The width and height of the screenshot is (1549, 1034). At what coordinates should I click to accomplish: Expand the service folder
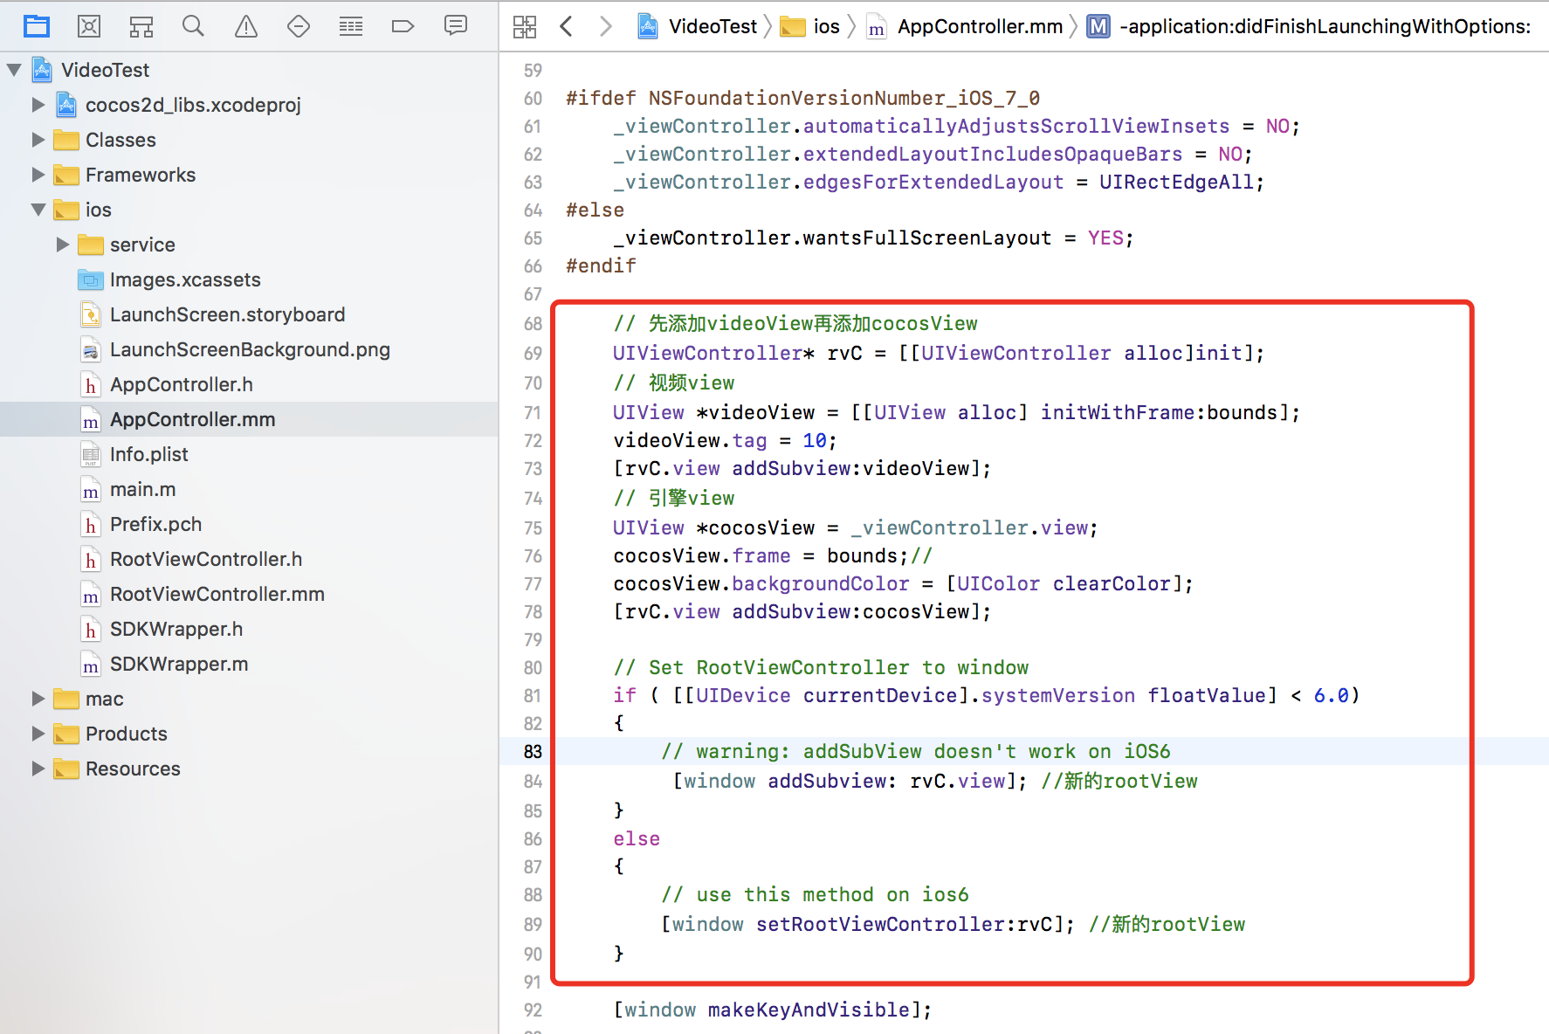(61, 245)
